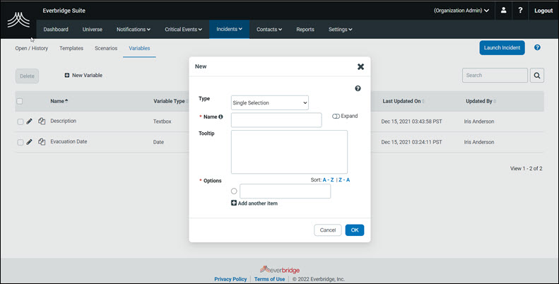
Task: Edit the Description variable with pencil icon
Action: (30, 122)
